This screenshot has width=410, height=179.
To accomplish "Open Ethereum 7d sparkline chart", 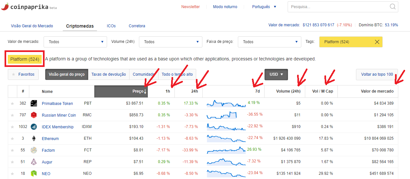I will [226, 139].
